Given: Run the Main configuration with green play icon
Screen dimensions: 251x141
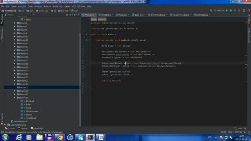Looking at the screenshot, I should [x=227, y=11].
